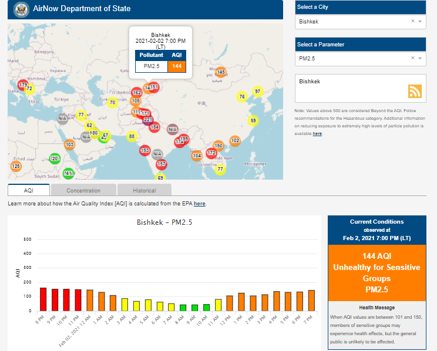Open the 'here' link in the Note text
Screen dimensions: 437x351
pos(317,134)
